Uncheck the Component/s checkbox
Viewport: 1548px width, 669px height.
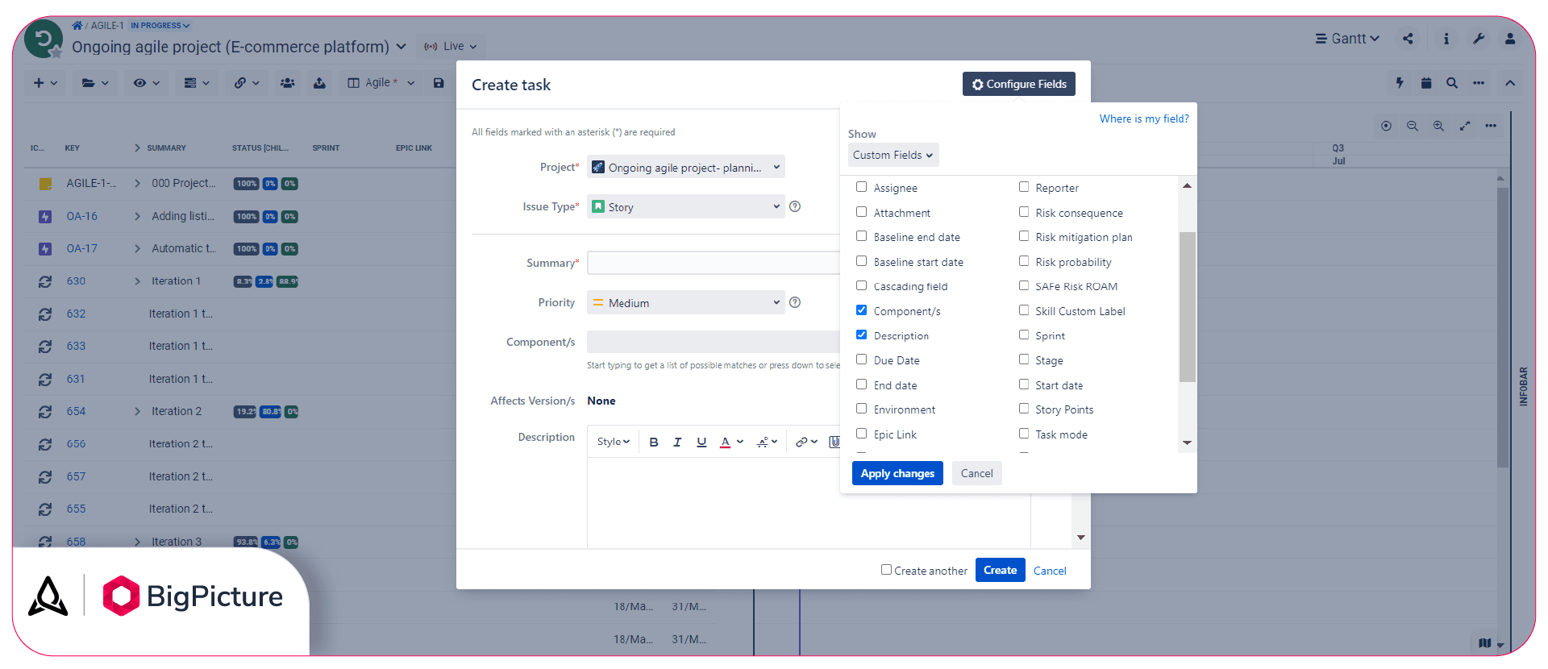861,310
